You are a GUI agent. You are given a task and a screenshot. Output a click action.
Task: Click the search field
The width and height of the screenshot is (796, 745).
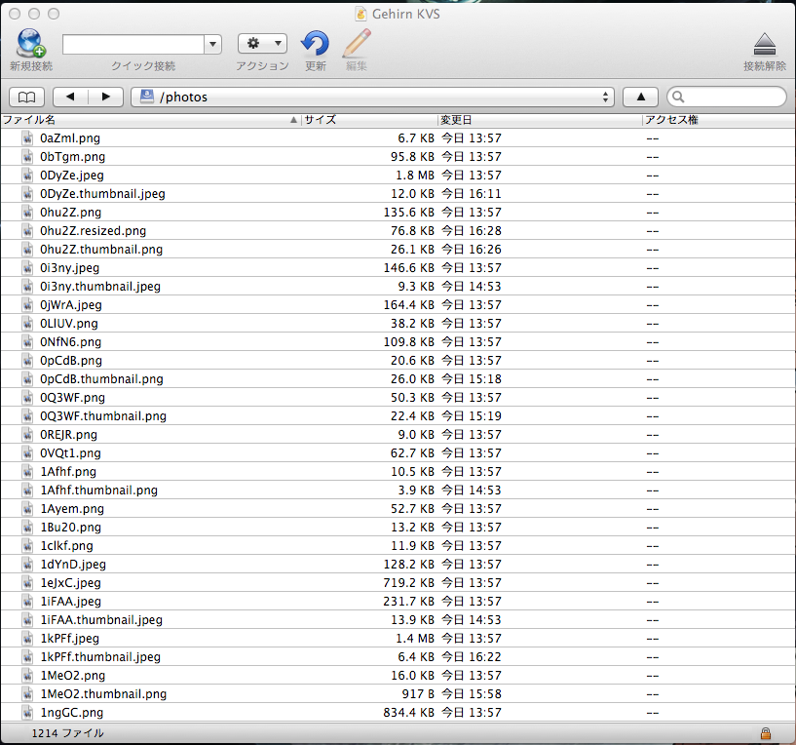(731, 97)
